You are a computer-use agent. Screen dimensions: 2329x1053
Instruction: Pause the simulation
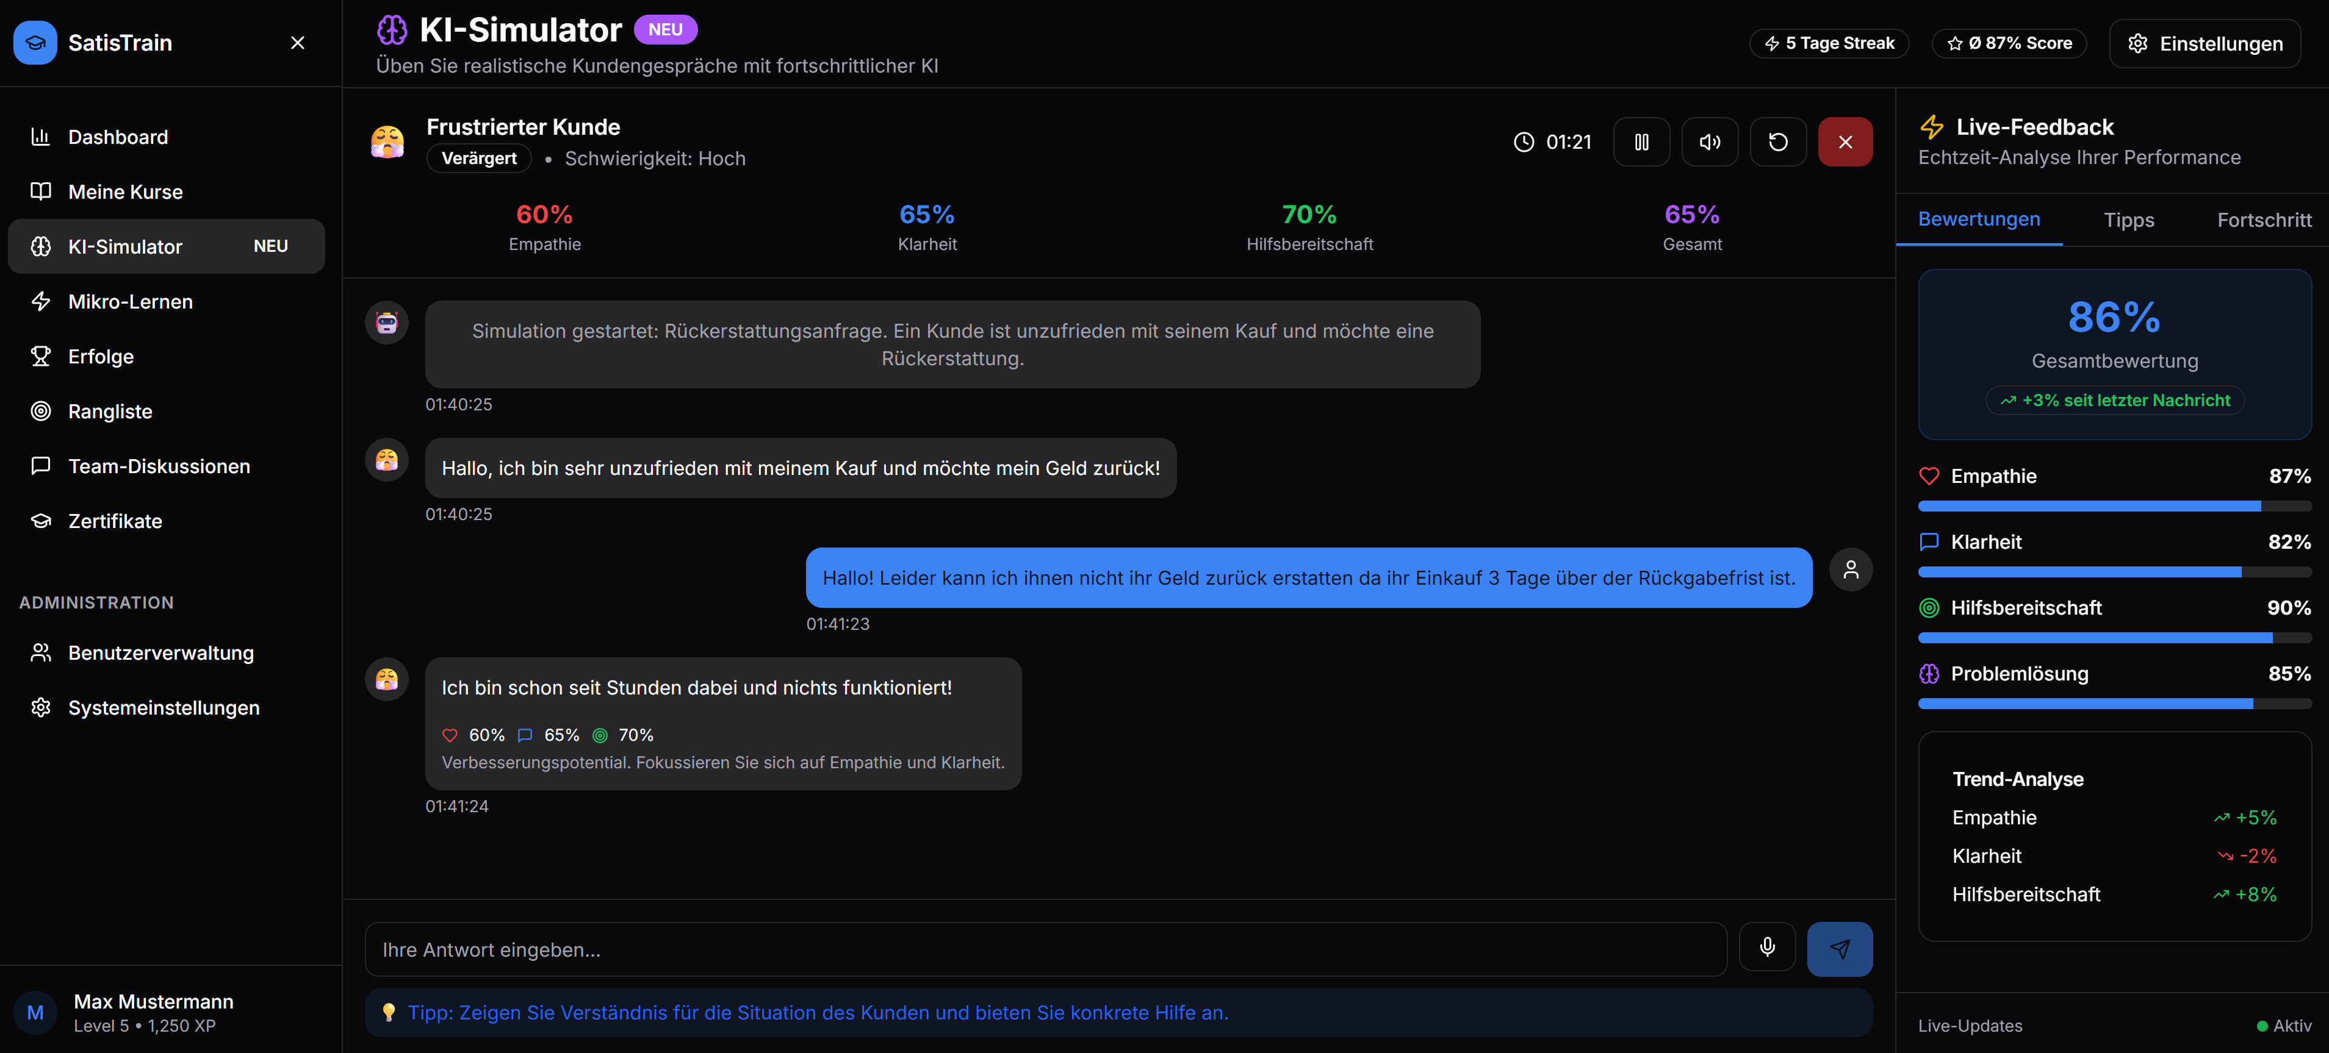click(1642, 142)
